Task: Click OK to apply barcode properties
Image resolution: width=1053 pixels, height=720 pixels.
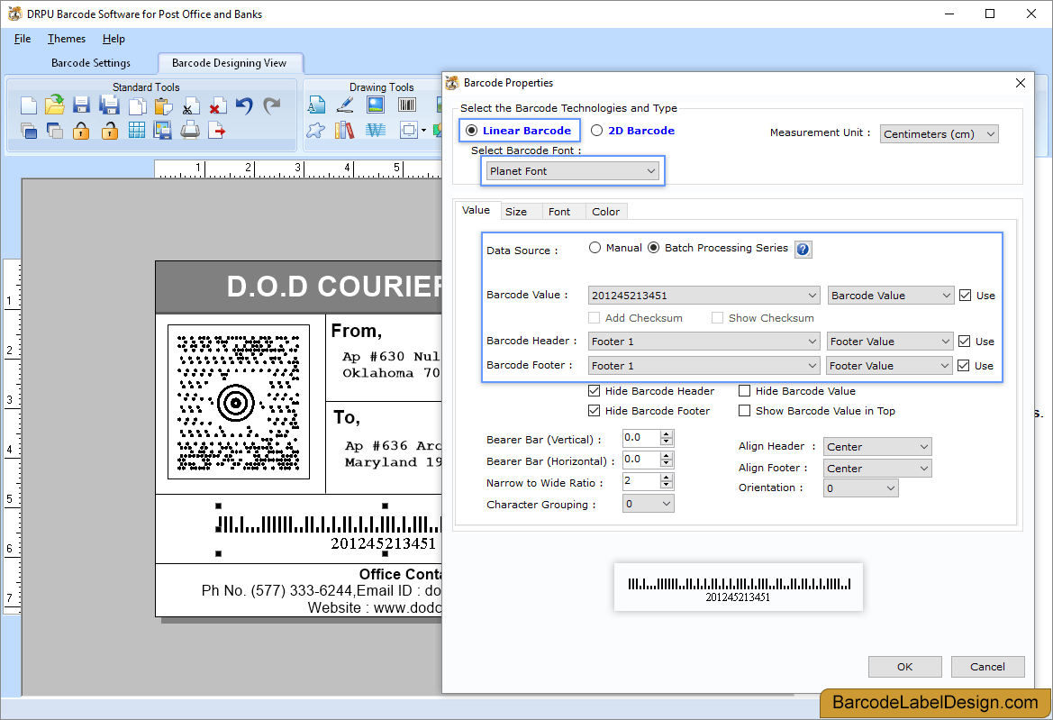Action: 904,667
